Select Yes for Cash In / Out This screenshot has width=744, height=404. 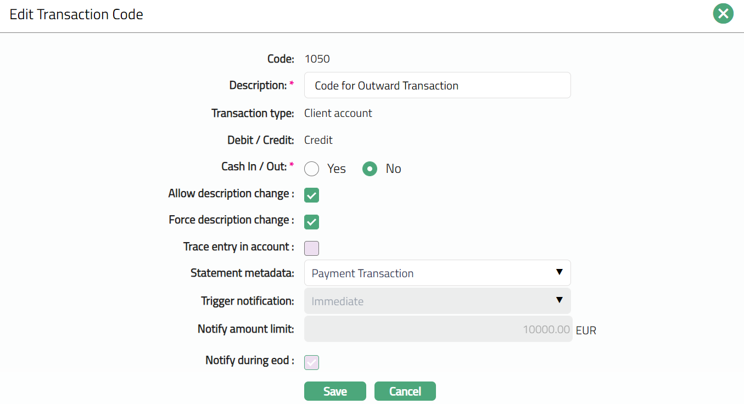click(x=312, y=169)
